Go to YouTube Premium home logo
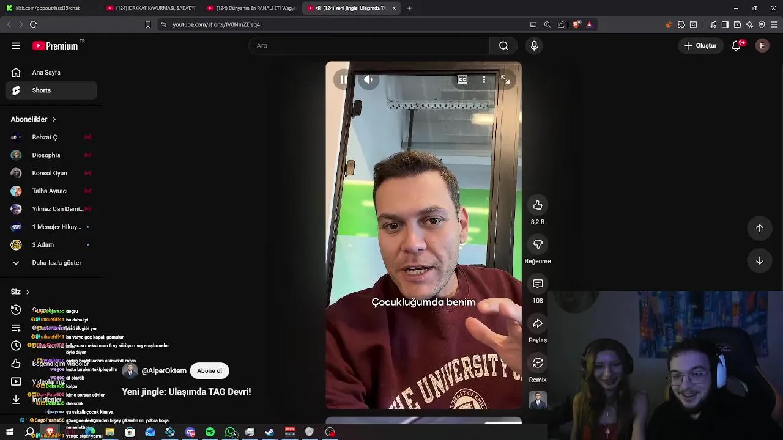The width and height of the screenshot is (783, 440). tap(56, 46)
